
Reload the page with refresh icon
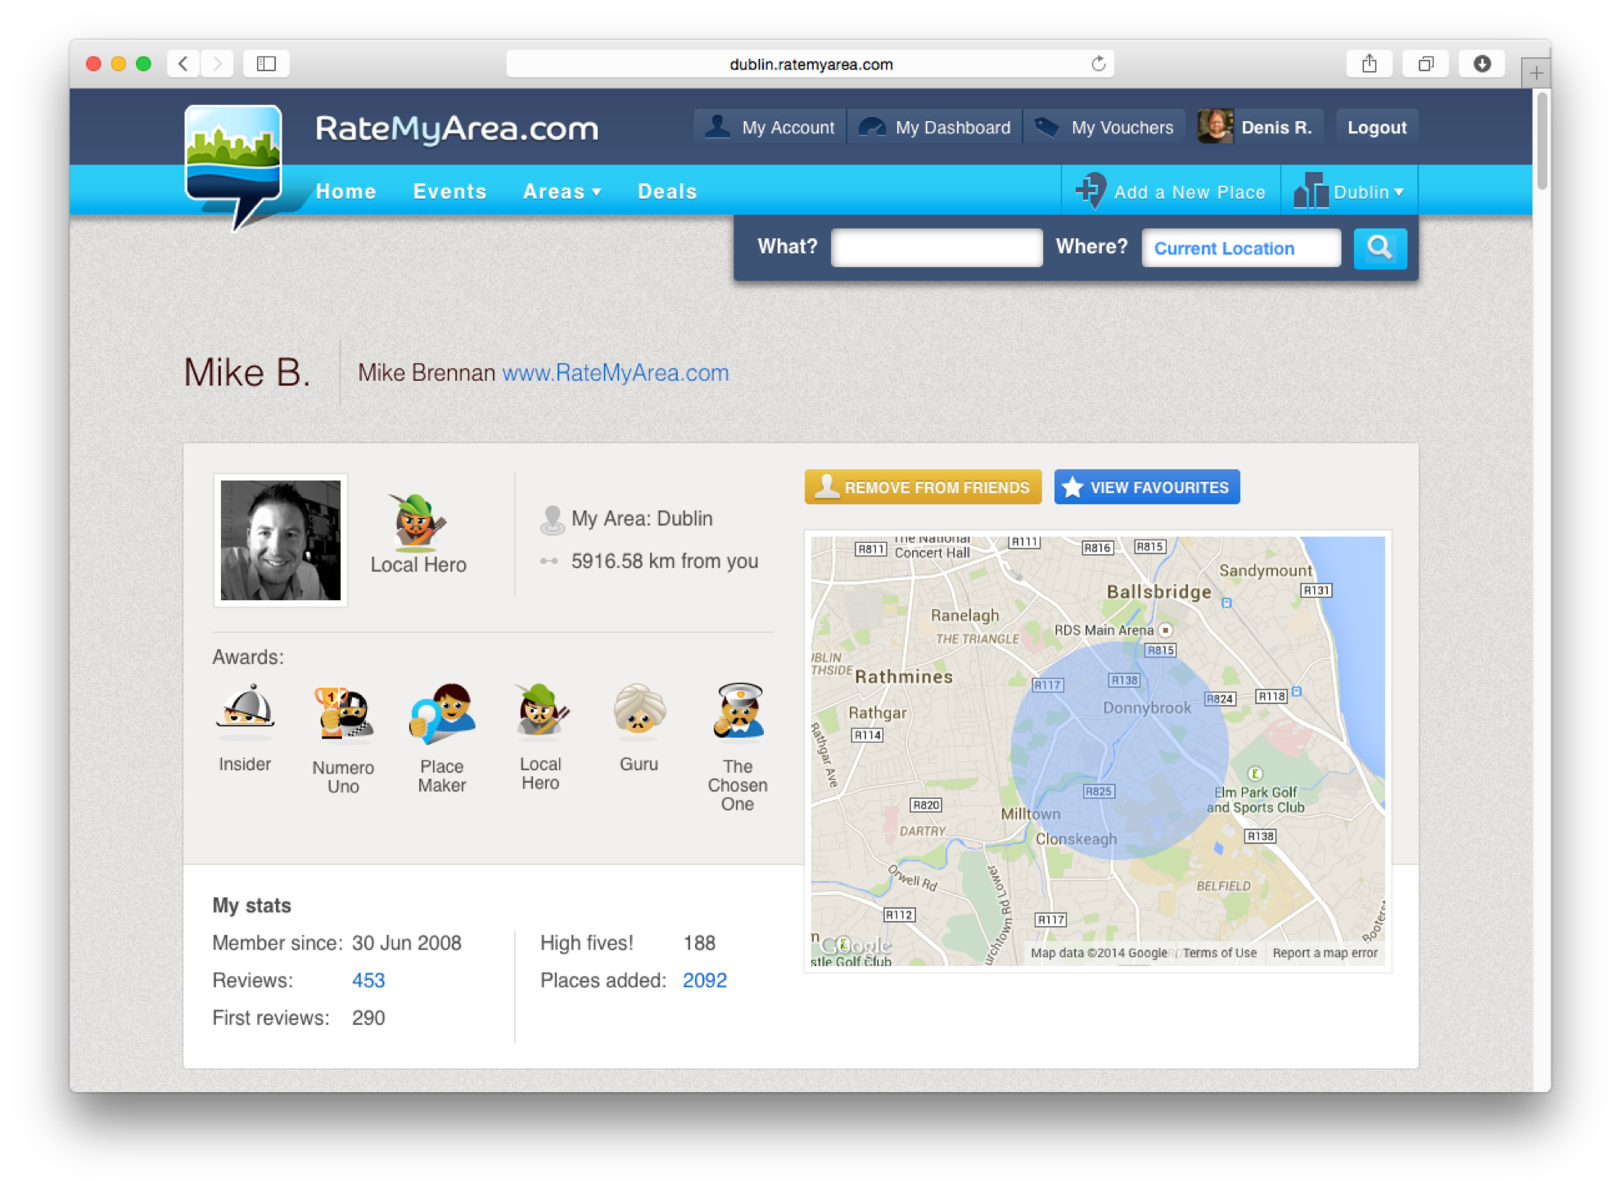[1098, 64]
